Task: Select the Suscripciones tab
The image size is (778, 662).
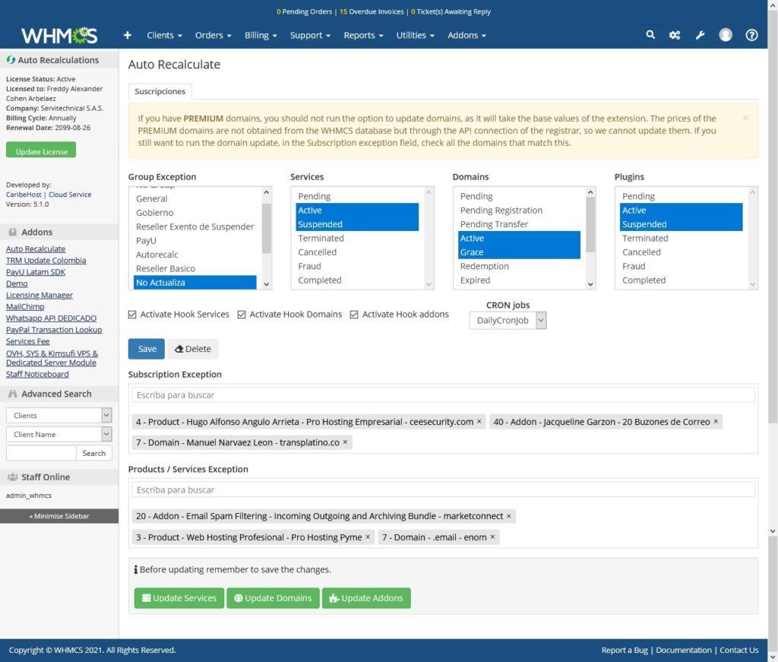Action: click(160, 91)
